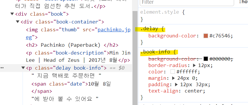
Task: Edit the #c76546 color value
Action: (x=220, y=36)
